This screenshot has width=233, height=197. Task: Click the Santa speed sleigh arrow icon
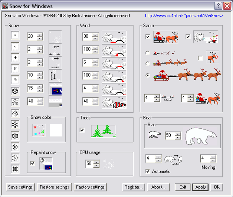168,98
